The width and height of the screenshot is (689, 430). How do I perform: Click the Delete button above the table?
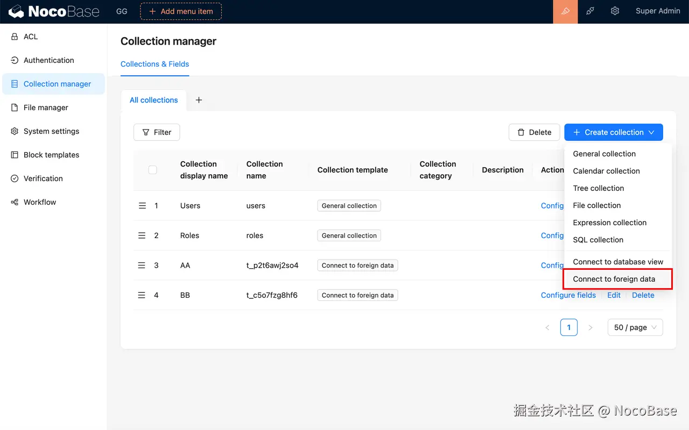(x=534, y=132)
